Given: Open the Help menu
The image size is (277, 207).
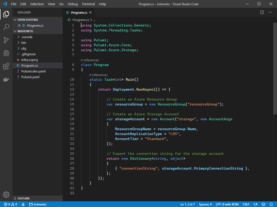Looking at the screenshot, I should [102, 4].
